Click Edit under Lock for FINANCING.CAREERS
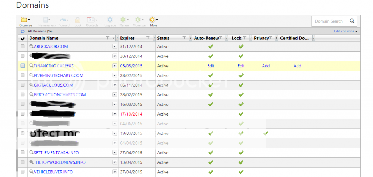Image resolution: width=373 pixels, height=177 pixels. coord(241,66)
